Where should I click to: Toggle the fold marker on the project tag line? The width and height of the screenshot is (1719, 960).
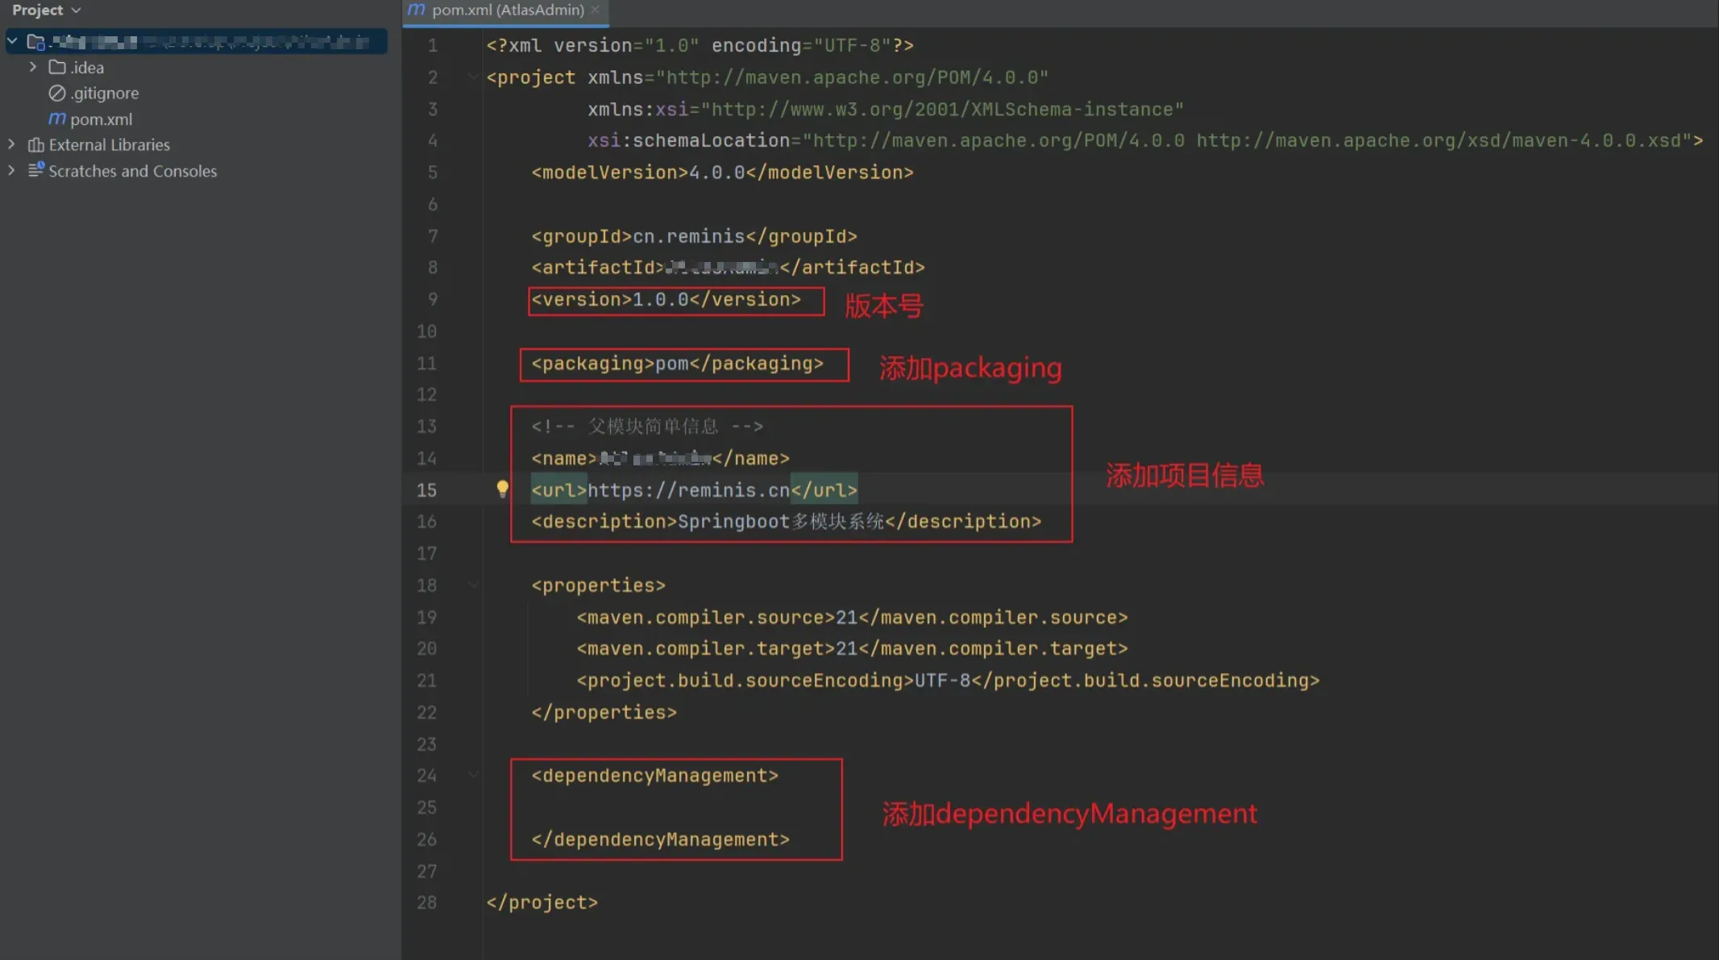(x=473, y=77)
